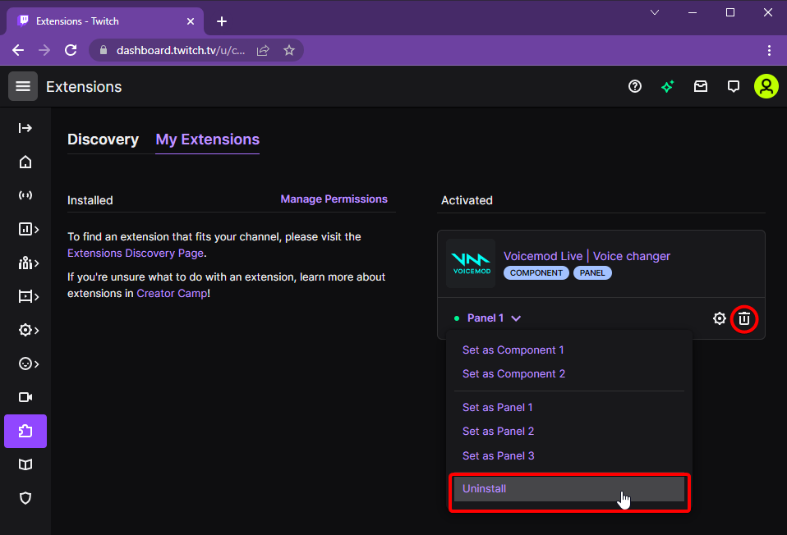The image size is (787, 535).
Task: Select Uninstall from the dropdown menu
Action: click(569, 489)
